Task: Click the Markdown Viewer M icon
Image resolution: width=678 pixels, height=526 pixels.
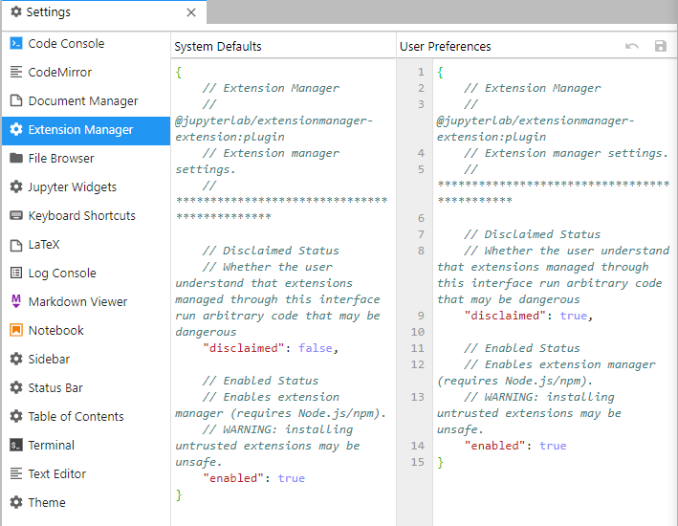Action: (16, 301)
